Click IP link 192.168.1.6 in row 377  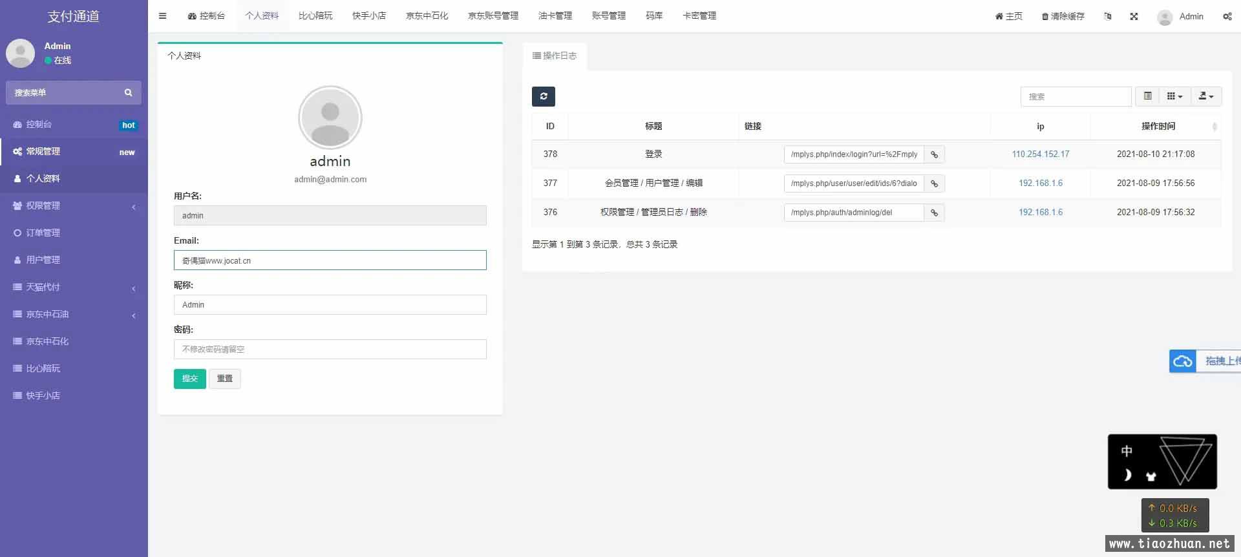pyautogui.click(x=1041, y=184)
